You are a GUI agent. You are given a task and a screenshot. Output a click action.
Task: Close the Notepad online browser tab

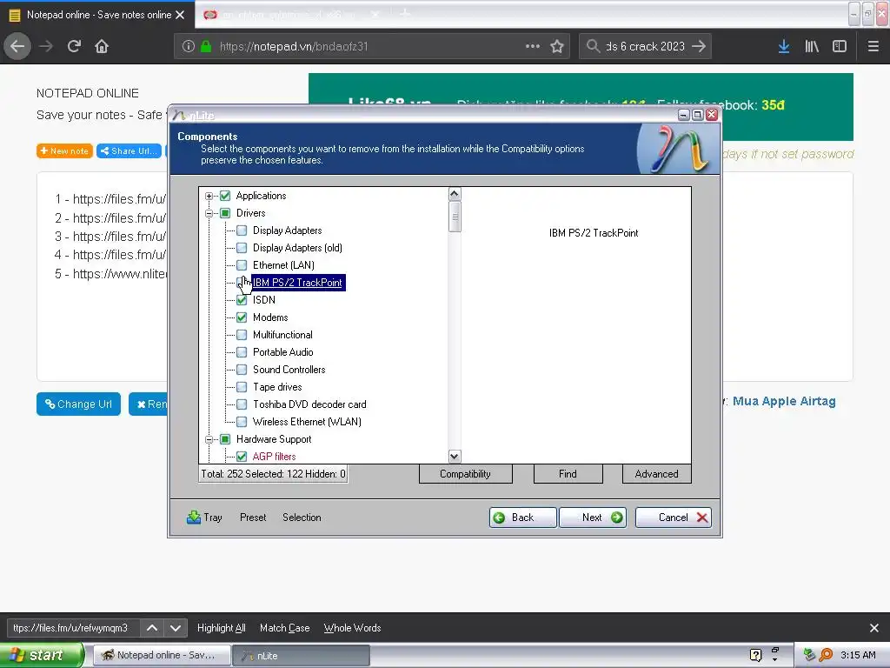tap(180, 15)
